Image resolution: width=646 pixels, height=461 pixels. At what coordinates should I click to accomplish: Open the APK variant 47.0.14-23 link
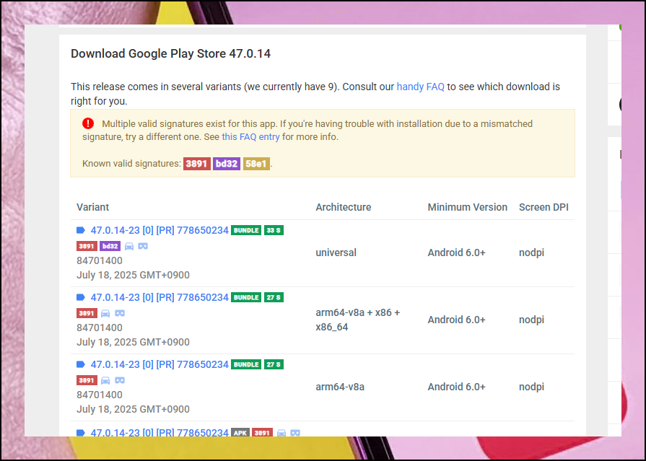coord(160,432)
